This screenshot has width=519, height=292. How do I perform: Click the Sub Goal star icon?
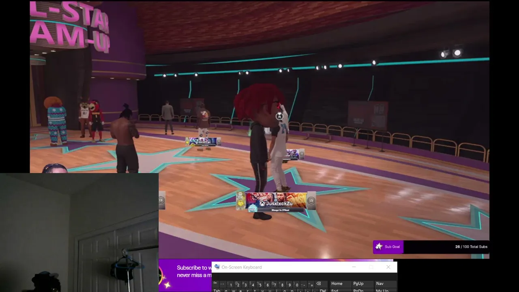click(379, 247)
